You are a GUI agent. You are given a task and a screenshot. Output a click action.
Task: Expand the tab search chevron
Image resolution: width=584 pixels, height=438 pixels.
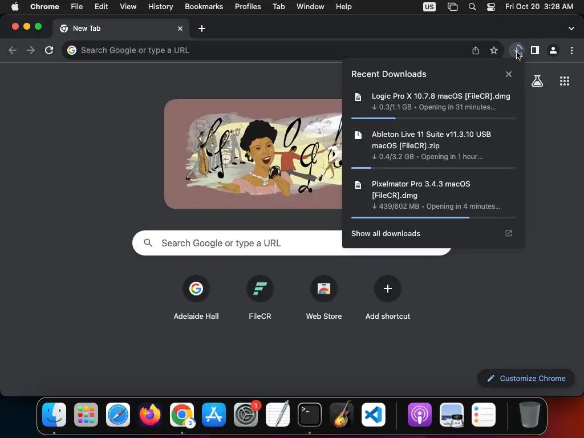[571, 29]
